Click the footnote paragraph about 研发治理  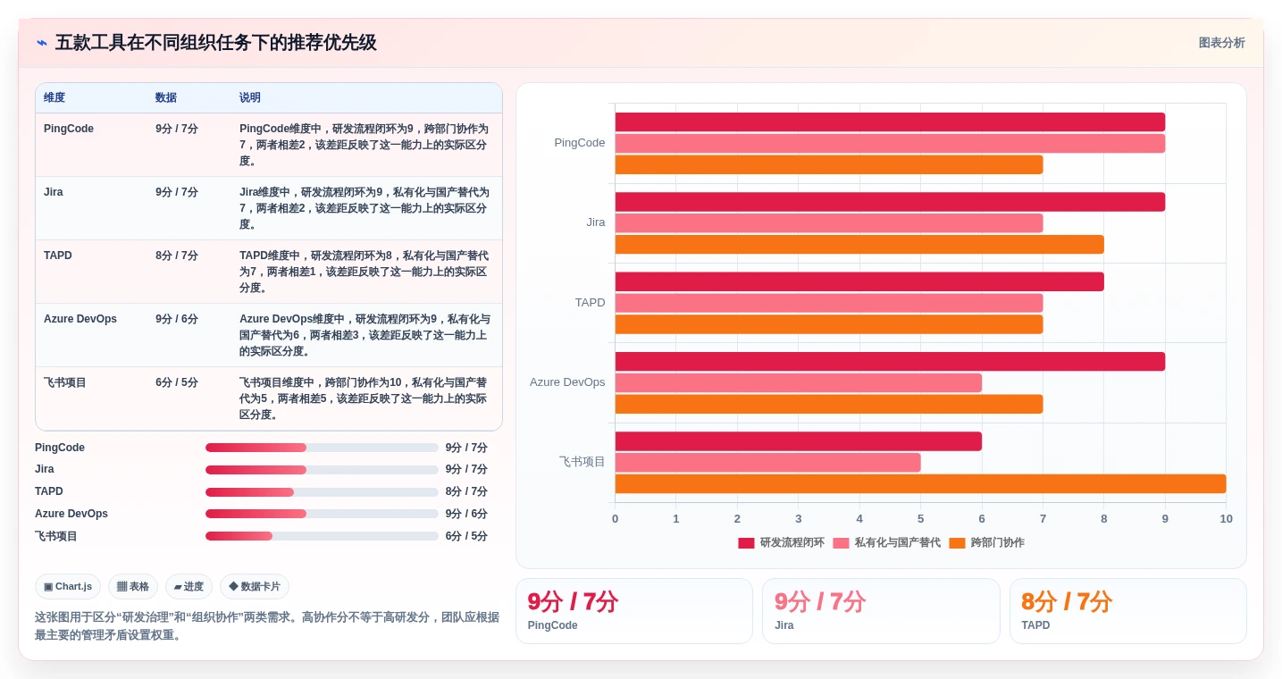coord(267,626)
